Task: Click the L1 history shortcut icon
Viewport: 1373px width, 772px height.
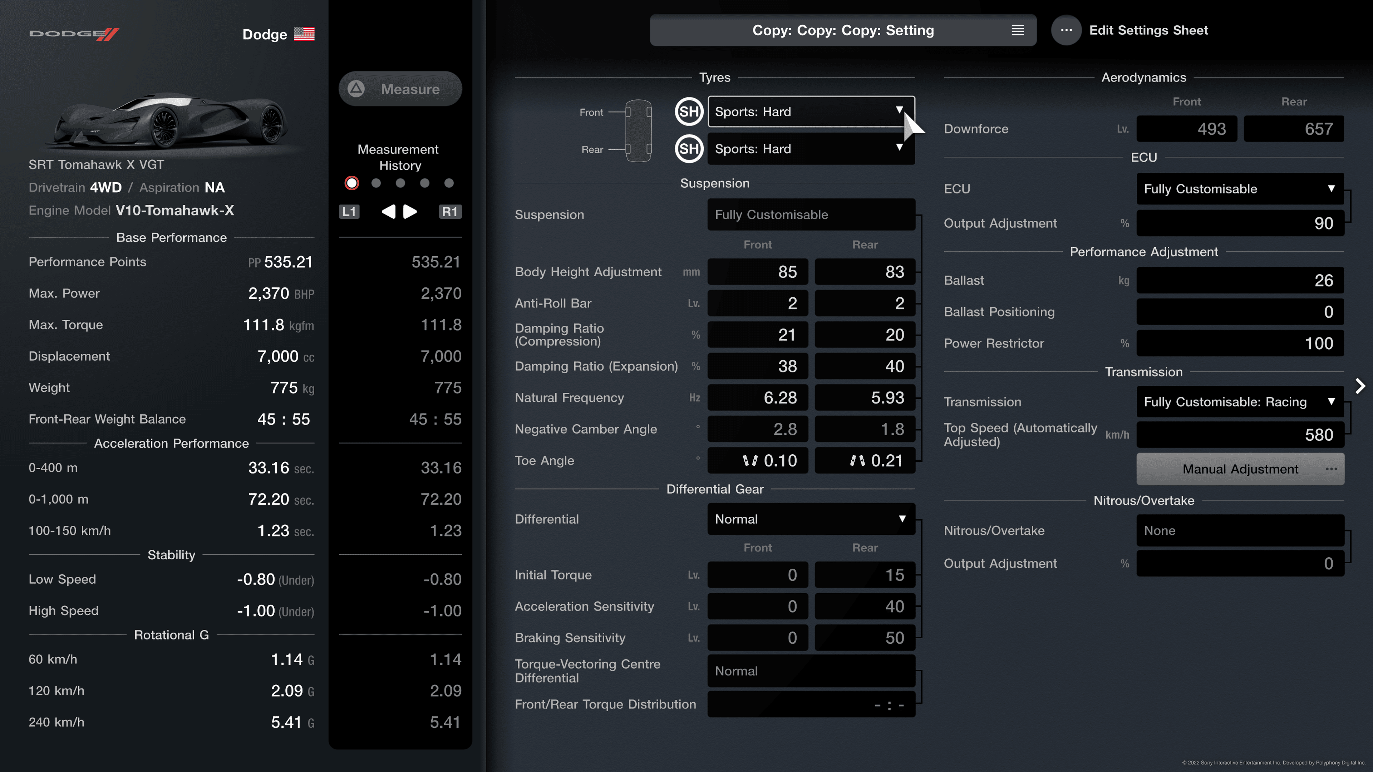Action: [x=349, y=212]
